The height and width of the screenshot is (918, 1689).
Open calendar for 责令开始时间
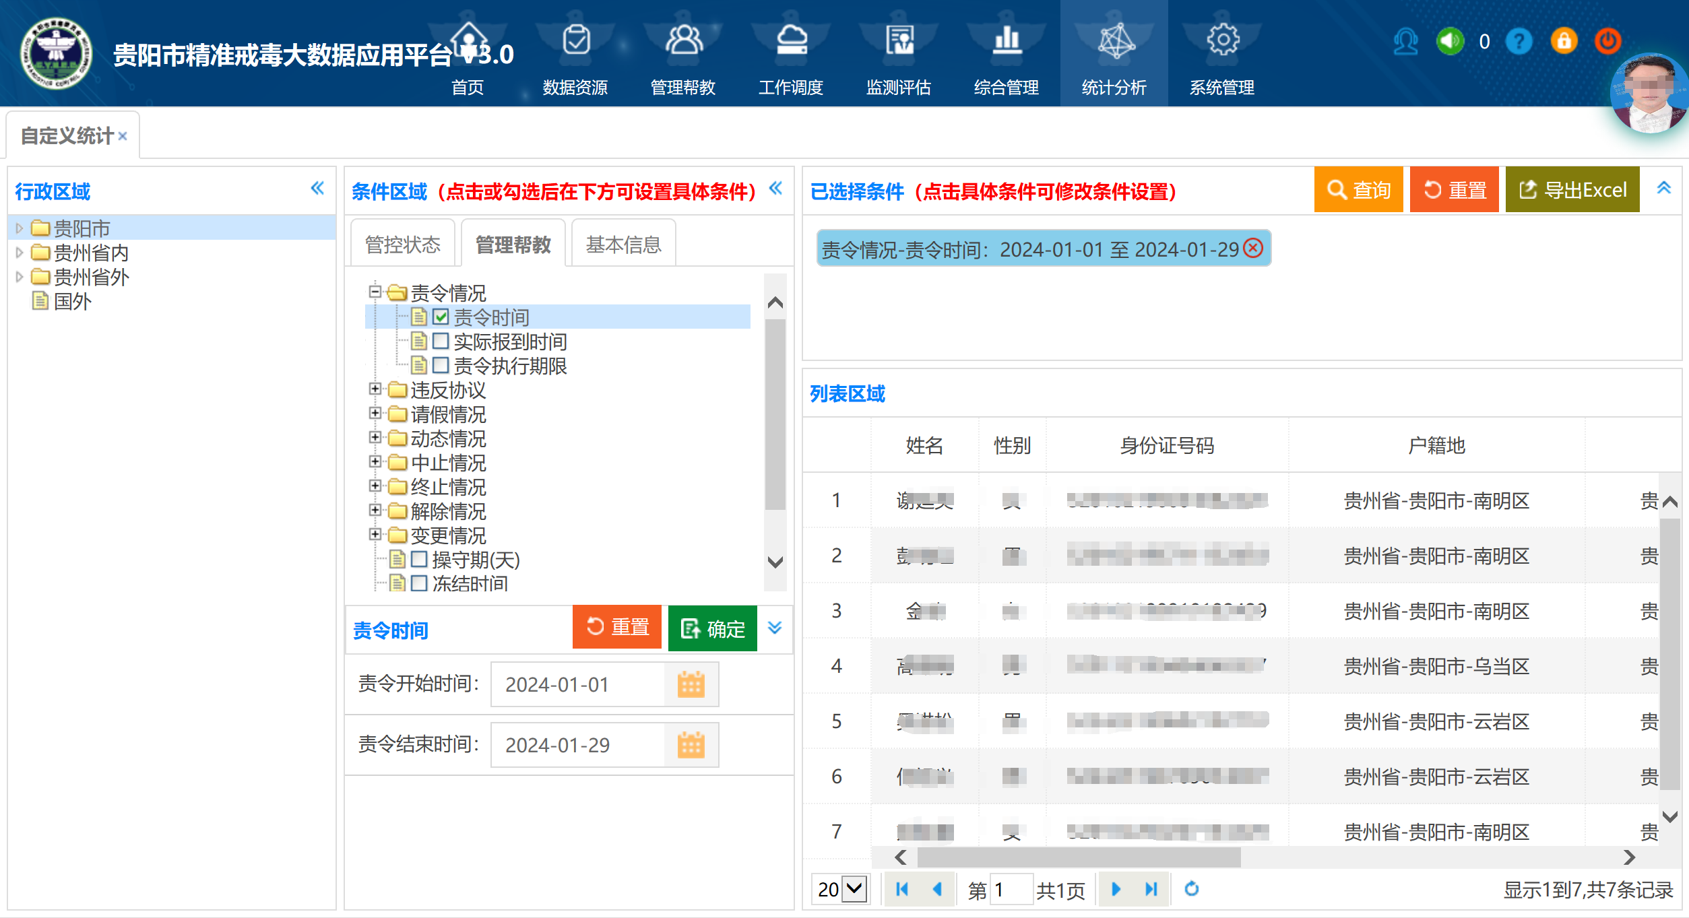(x=691, y=684)
